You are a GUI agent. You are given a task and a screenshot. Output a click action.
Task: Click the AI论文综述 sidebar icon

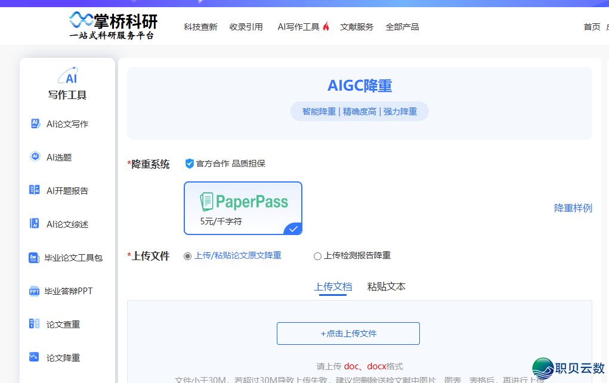35,223
